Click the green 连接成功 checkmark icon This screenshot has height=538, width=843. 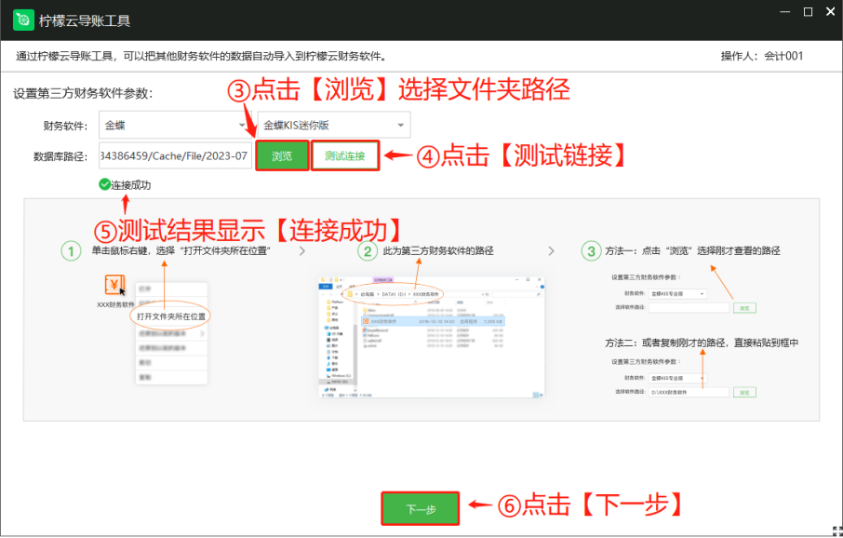104,184
